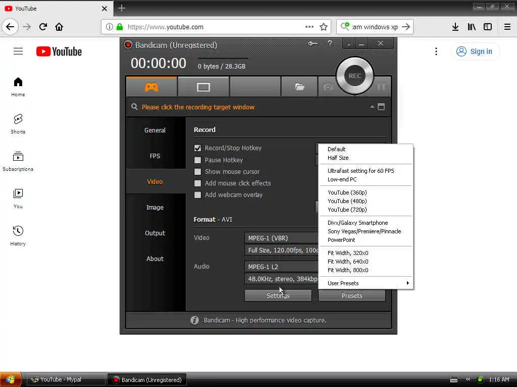Collapse the Bandicam settings panel arrow
The width and height of the screenshot is (517, 387).
click(x=372, y=107)
